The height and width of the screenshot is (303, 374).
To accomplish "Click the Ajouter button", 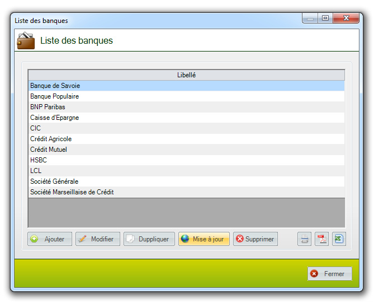I will pos(50,239).
